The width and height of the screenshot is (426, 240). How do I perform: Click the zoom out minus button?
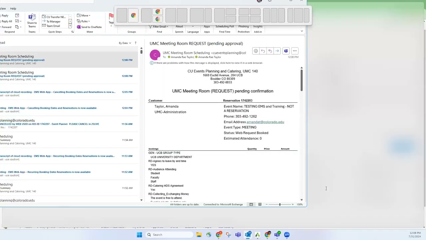point(267,204)
